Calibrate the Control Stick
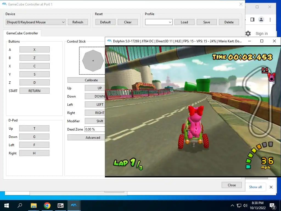 pyautogui.click(x=86, y=80)
